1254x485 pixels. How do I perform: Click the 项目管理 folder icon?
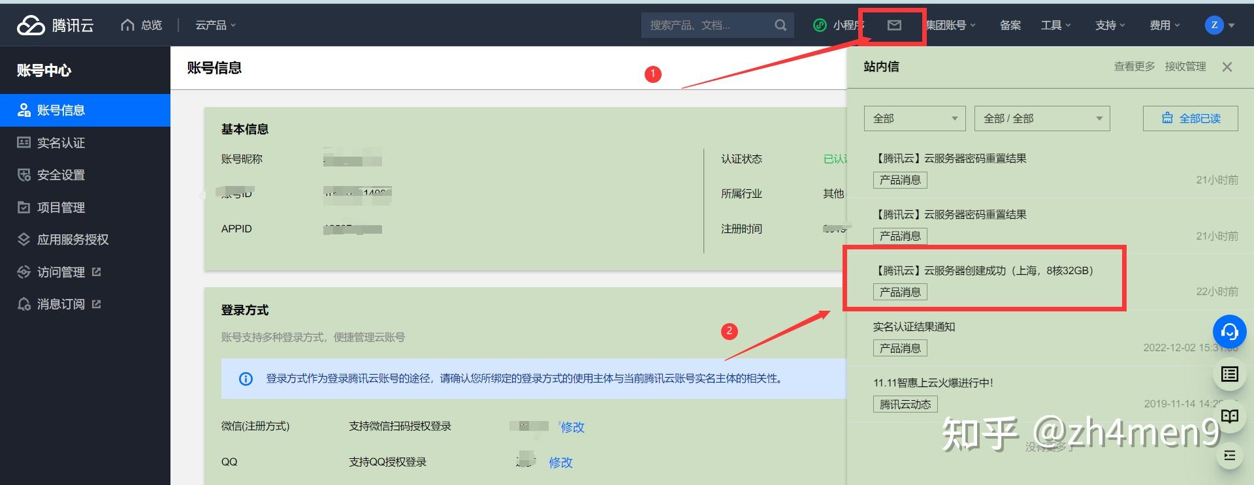24,207
